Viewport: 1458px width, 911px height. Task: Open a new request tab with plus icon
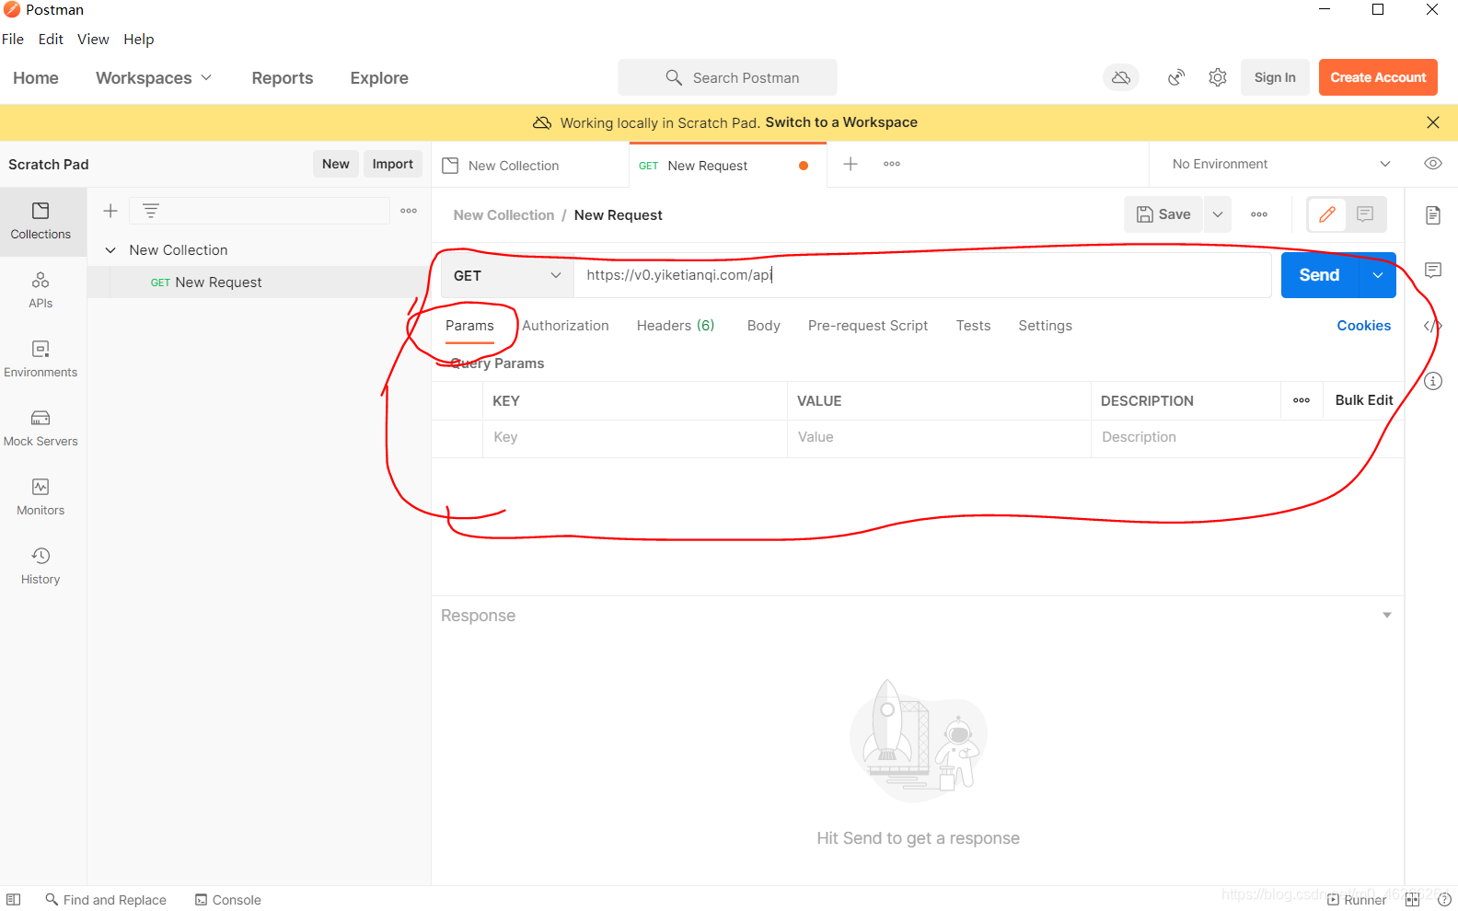pyautogui.click(x=850, y=164)
